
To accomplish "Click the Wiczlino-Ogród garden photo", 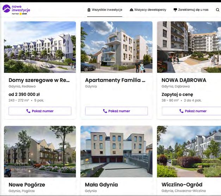I will click(189, 152).
